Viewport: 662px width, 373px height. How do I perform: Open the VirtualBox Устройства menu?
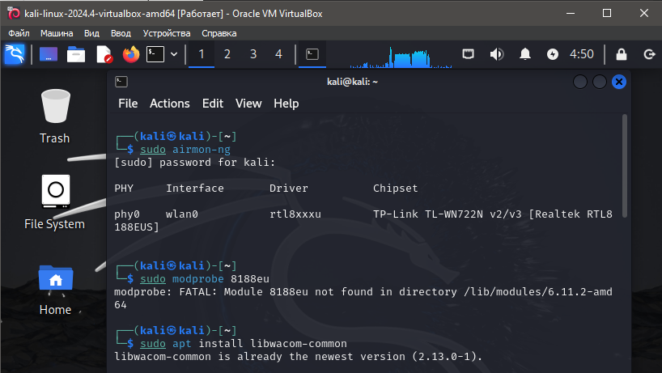click(167, 33)
